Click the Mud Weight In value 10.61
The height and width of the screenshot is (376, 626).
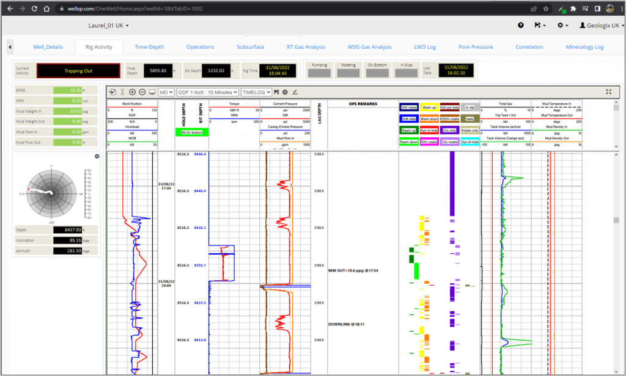(x=68, y=111)
